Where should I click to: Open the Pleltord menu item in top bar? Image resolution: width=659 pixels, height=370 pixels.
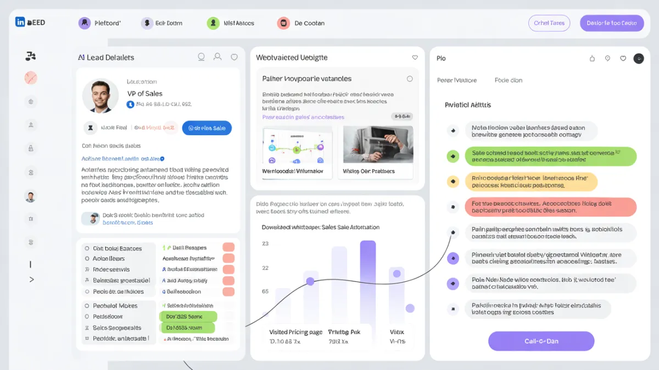(100, 23)
